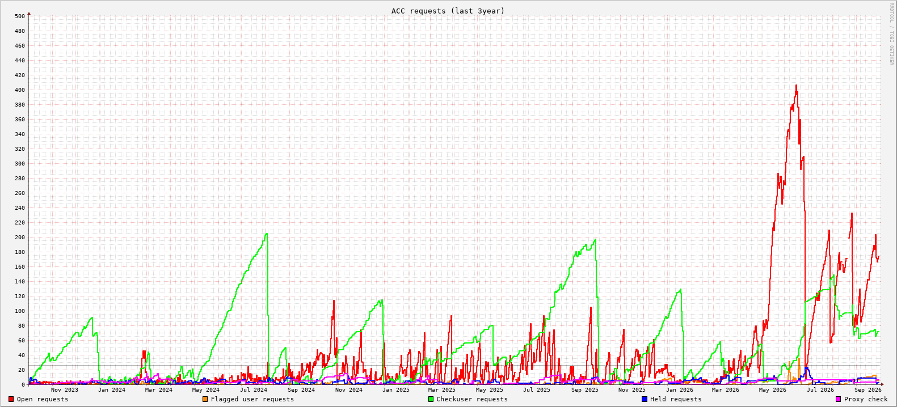Click the Open requests legend label
This screenshot has width=897, height=407.
pyautogui.click(x=43, y=400)
